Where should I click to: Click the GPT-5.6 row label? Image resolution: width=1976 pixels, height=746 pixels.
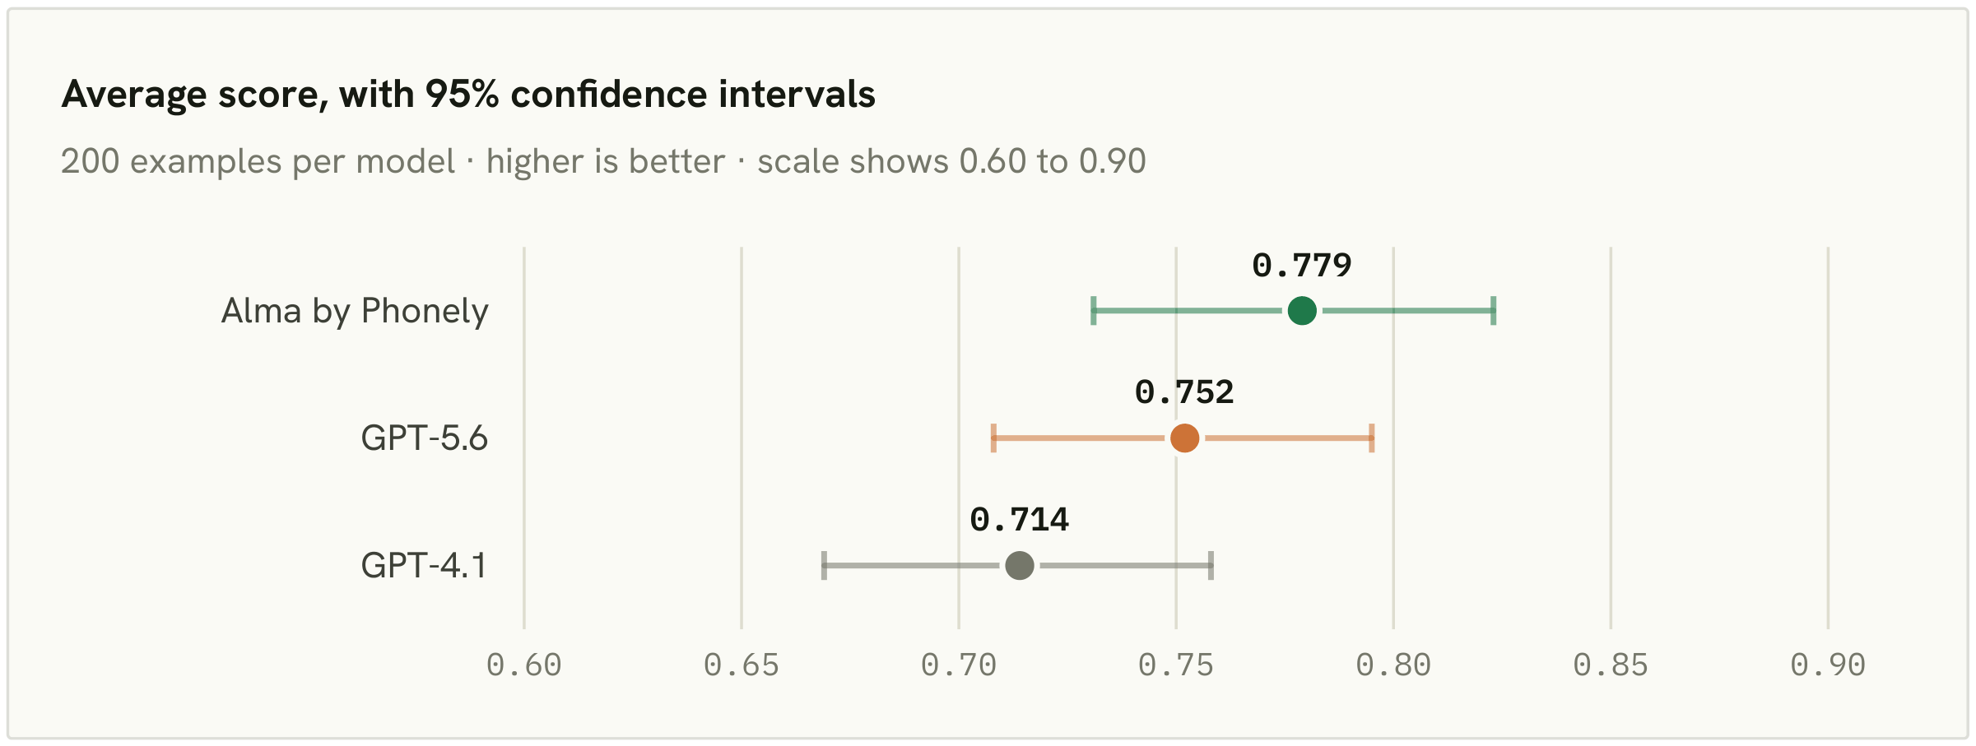point(425,438)
